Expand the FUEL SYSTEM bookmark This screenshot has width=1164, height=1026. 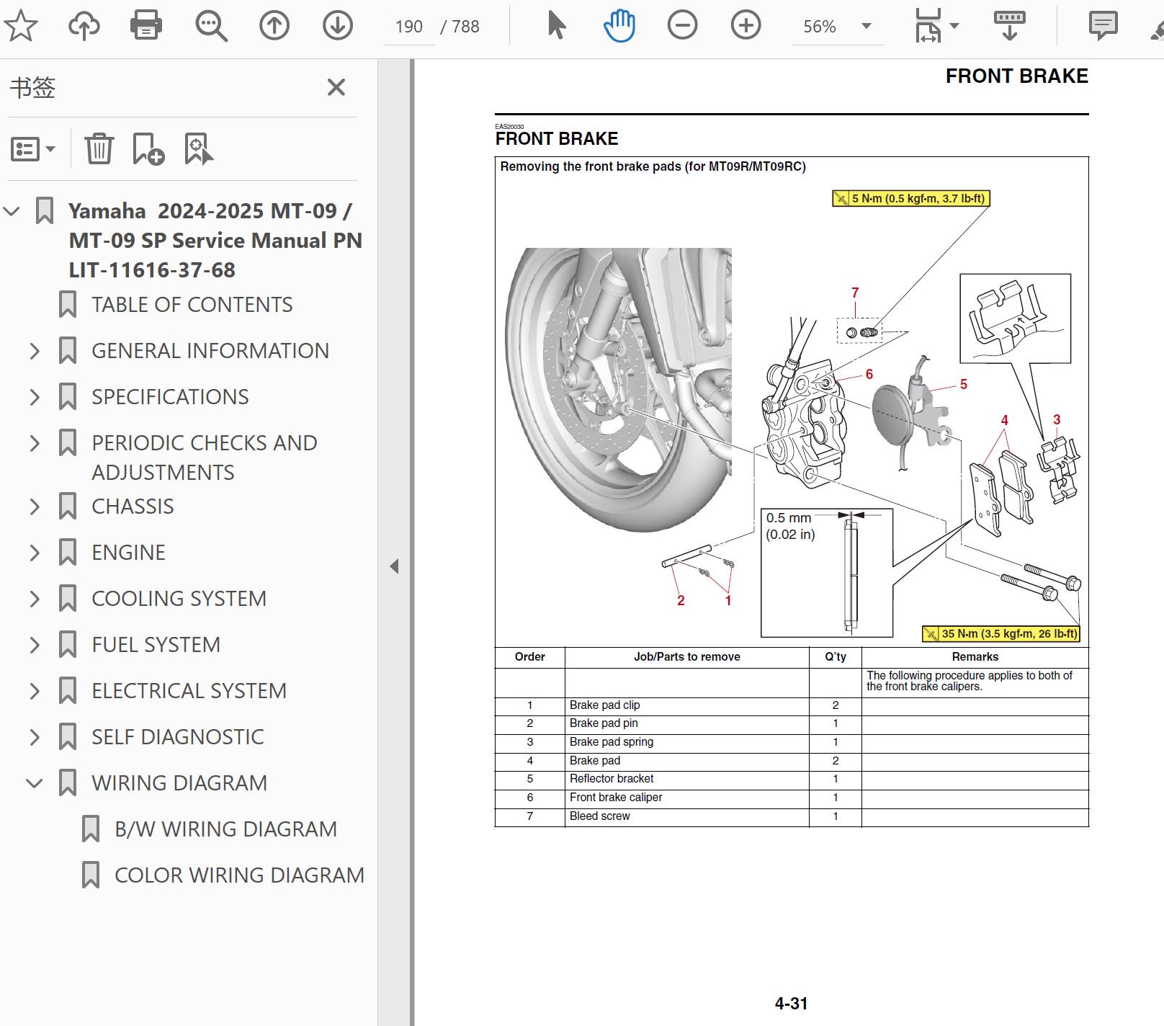(x=35, y=645)
